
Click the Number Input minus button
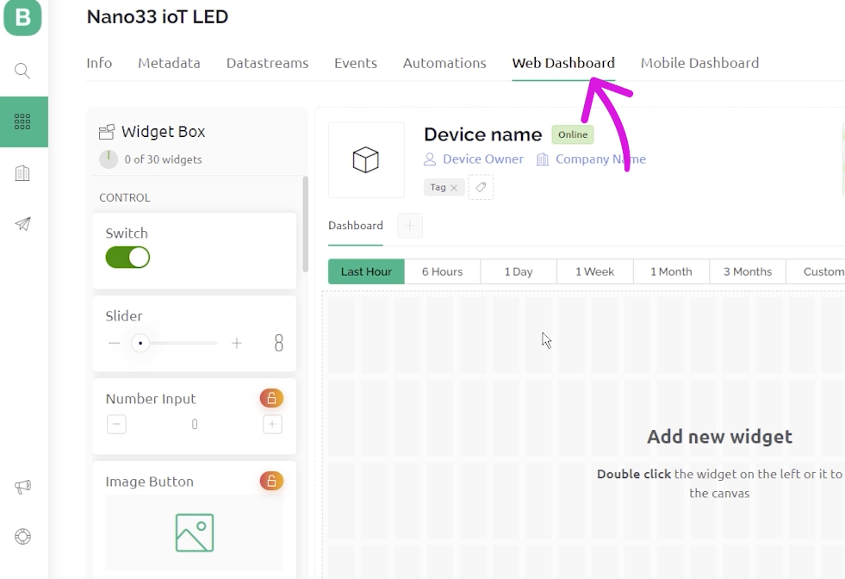116,424
